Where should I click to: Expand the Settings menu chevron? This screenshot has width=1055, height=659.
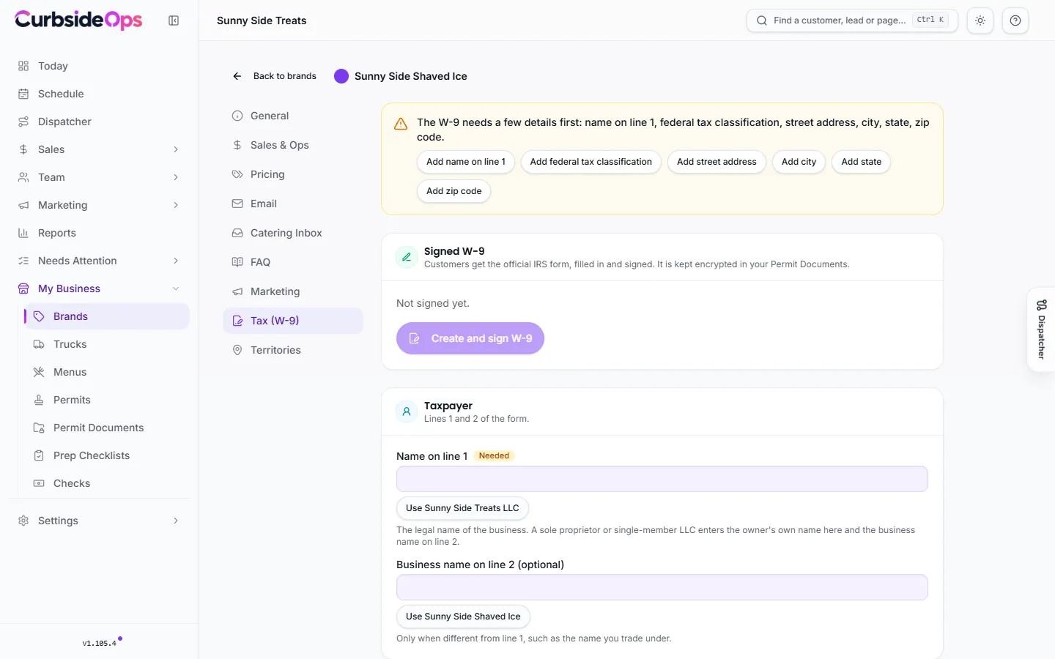click(176, 521)
